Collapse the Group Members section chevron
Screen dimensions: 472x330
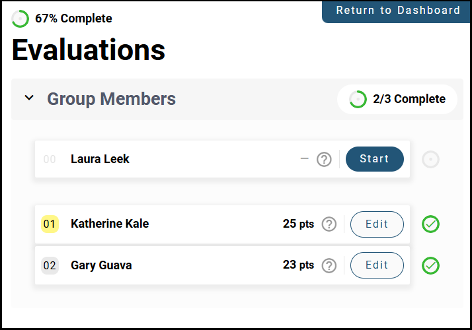pos(29,98)
